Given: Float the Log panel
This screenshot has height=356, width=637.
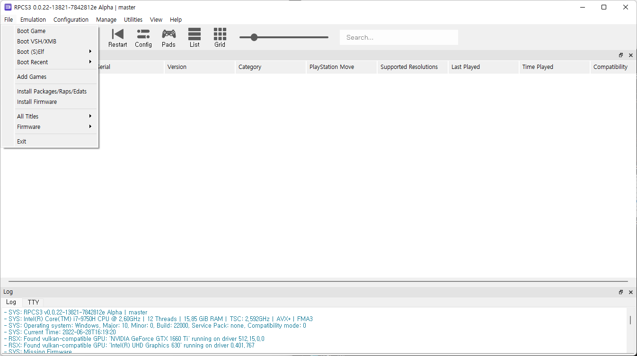Looking at the screenshot, I should (x=621, y=292).
